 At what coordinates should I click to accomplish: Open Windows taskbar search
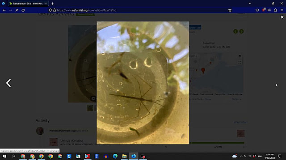(x=13, y=156)
